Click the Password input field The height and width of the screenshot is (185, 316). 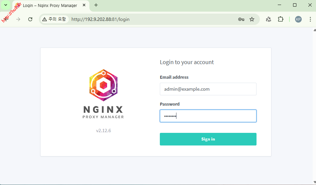point(208,116)
